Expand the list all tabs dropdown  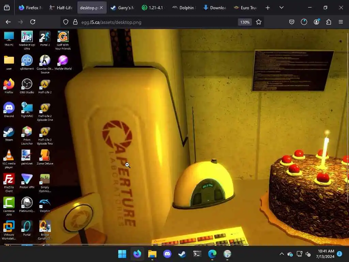[282, 8]
